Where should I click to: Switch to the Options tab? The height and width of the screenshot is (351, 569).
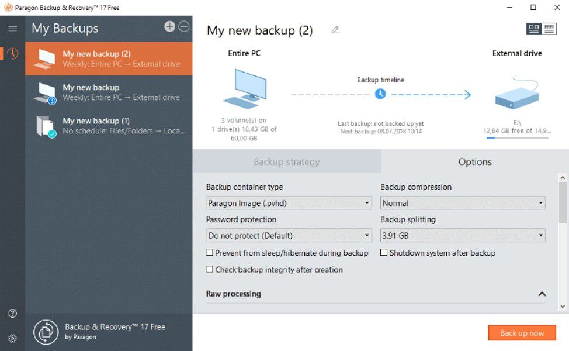click(x=474, y=161)
